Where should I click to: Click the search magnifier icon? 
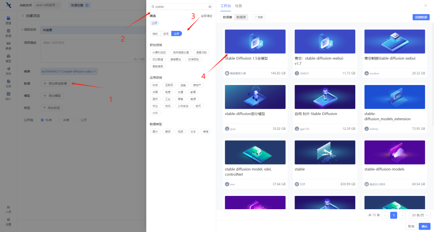[x=153, y=7]
